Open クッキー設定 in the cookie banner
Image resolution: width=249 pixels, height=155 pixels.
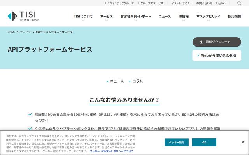point(177,142)
